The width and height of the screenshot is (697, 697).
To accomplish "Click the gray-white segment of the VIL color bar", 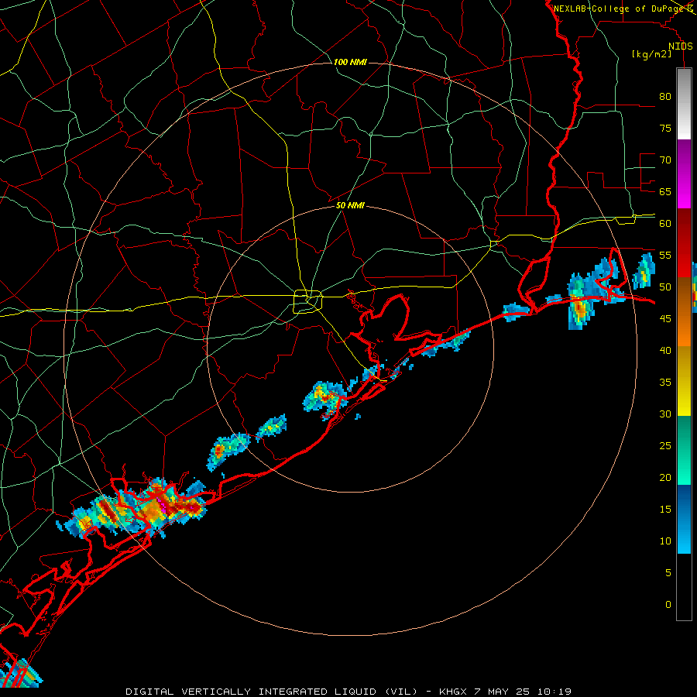I will pyautogui.click(x=684, y=104).
